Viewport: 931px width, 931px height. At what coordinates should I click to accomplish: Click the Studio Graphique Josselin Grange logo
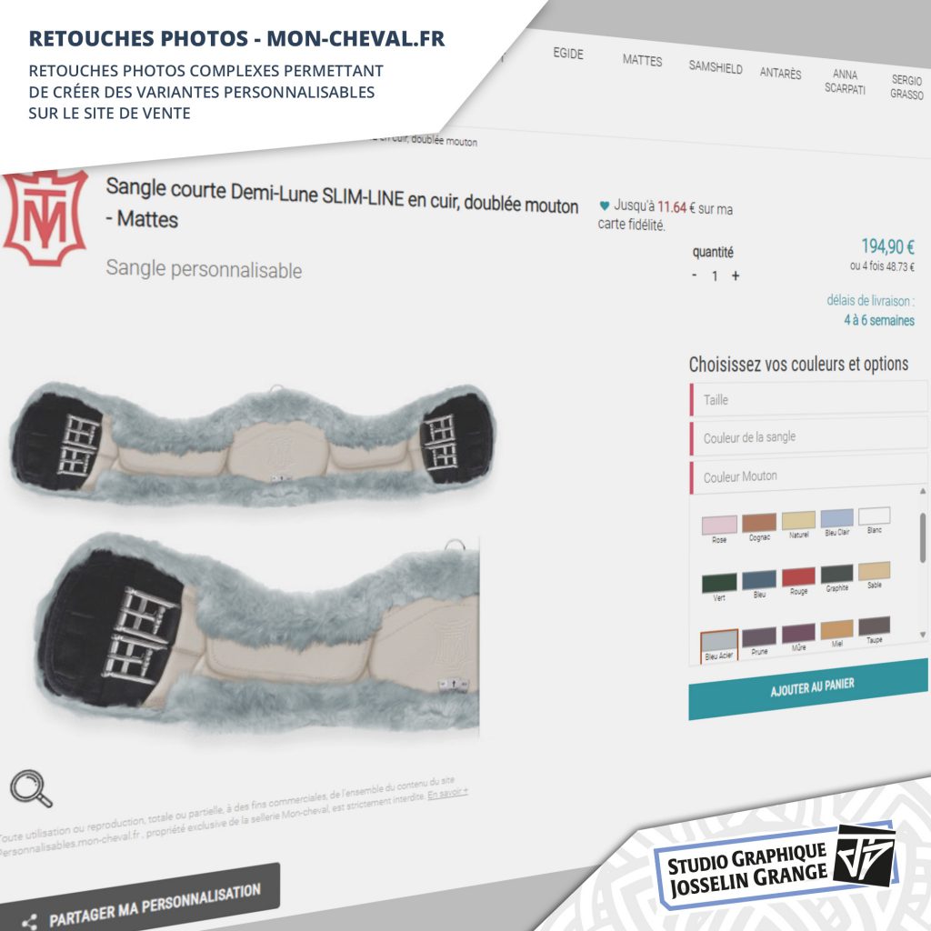pyautogui.click(x=776, y=866)
